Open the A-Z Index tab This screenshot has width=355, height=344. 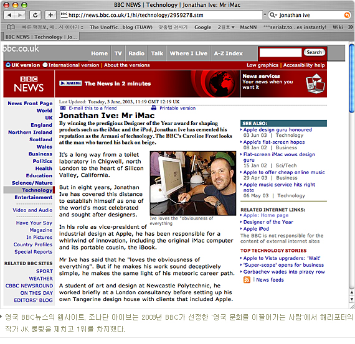228,53
